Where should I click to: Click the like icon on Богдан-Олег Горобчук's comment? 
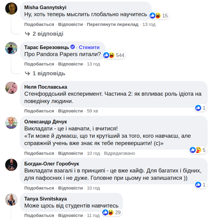[198, 185]
